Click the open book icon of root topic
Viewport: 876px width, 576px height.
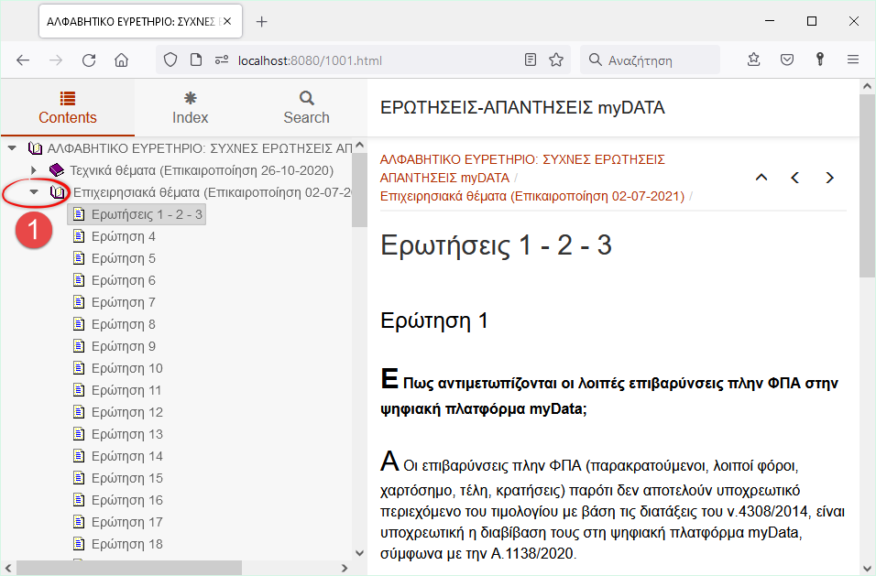[x=35, y=148]
